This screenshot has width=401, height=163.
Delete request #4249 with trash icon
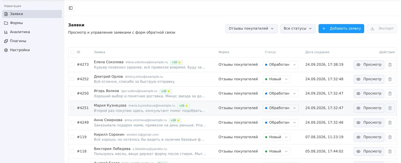pyautogui.click(x=390, y=123)
